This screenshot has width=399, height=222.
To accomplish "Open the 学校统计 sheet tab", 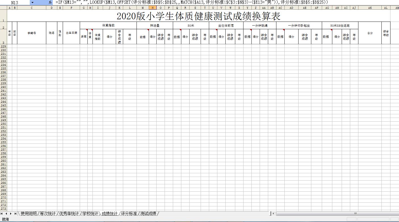I will tap(91, 213).
